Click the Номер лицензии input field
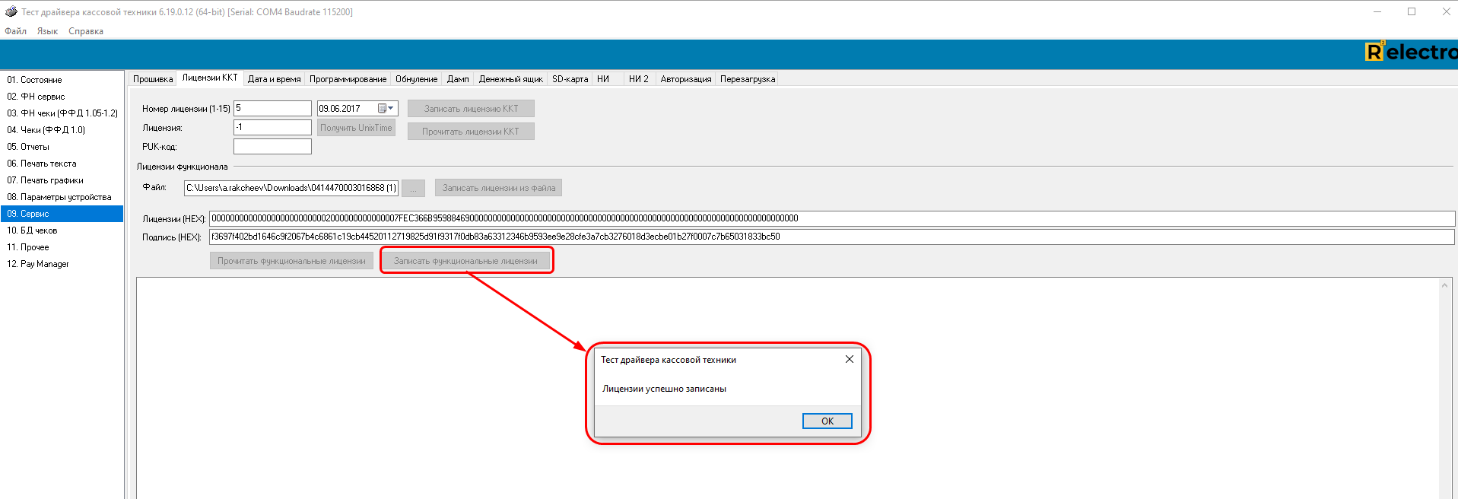Image resolution: width=1458 pixels, height=499 pixels. pyautogui.click(x=272, y=109)
